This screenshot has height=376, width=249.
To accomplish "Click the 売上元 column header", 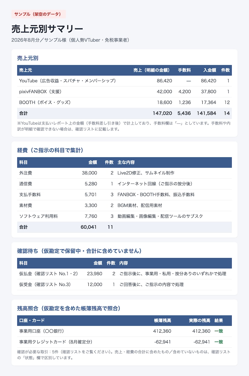I will [x=25, y=70].
